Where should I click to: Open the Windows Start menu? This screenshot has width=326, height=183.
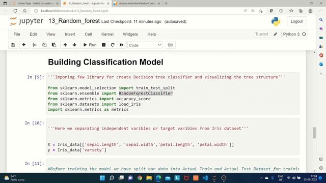(102, 178)
